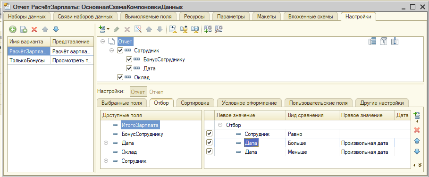The image size is (429, 177).
Task: Click the Представление column header
Action: click(72, 42)
